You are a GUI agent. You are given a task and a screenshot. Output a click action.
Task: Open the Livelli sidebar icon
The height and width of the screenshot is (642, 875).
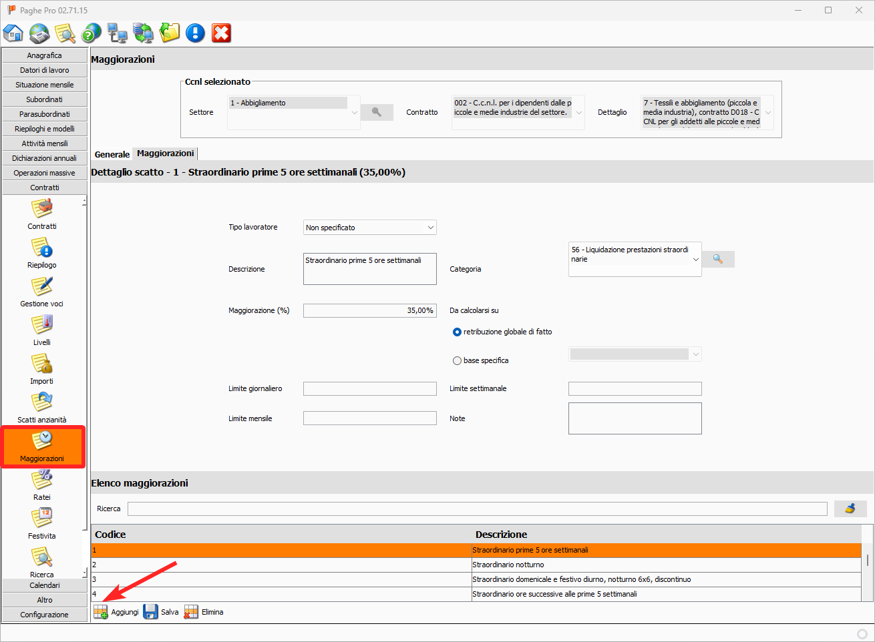click(x=42, y=330)
